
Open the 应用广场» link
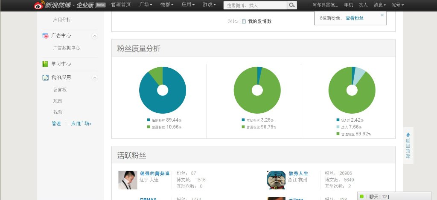[x=81, y=123]
